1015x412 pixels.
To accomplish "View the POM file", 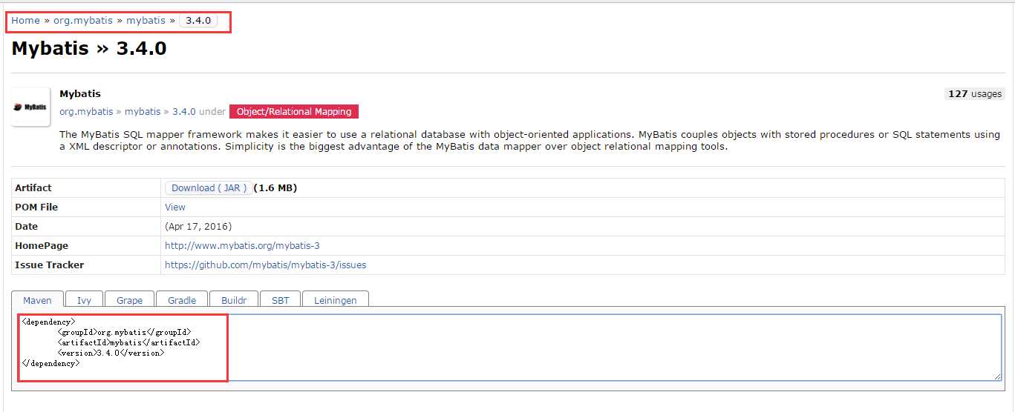I will 175,207.
